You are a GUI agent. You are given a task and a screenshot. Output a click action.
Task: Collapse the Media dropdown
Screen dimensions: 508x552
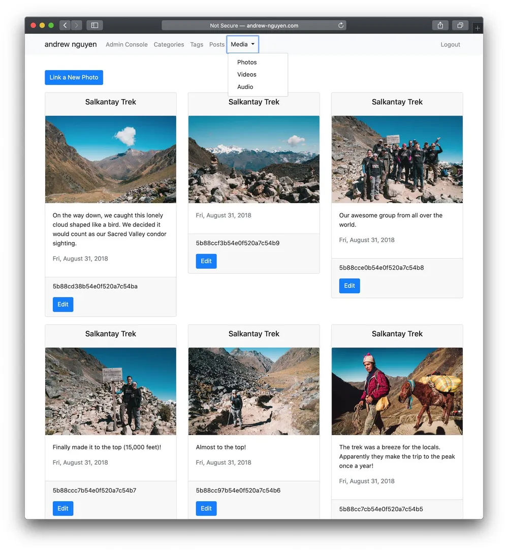(242, 44)
